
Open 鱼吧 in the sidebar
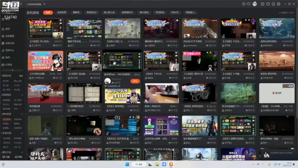[x=6, y=57]
